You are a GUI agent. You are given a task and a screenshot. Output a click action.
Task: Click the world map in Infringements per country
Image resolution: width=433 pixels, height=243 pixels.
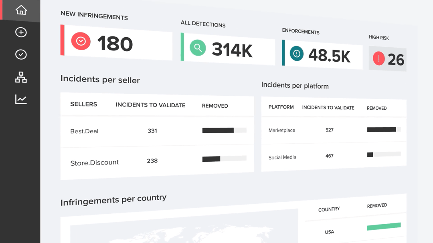click(180, 232)
